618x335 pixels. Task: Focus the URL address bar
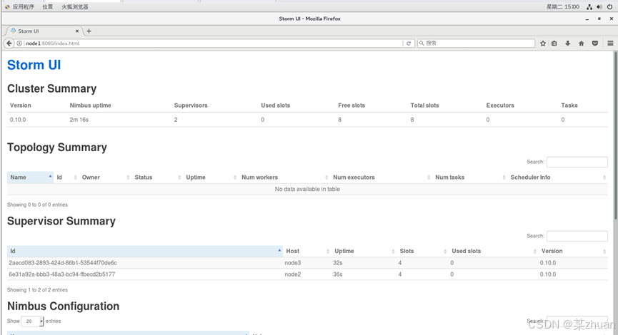(213, 43)
